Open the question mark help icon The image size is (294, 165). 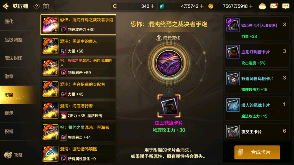[37, 6]
